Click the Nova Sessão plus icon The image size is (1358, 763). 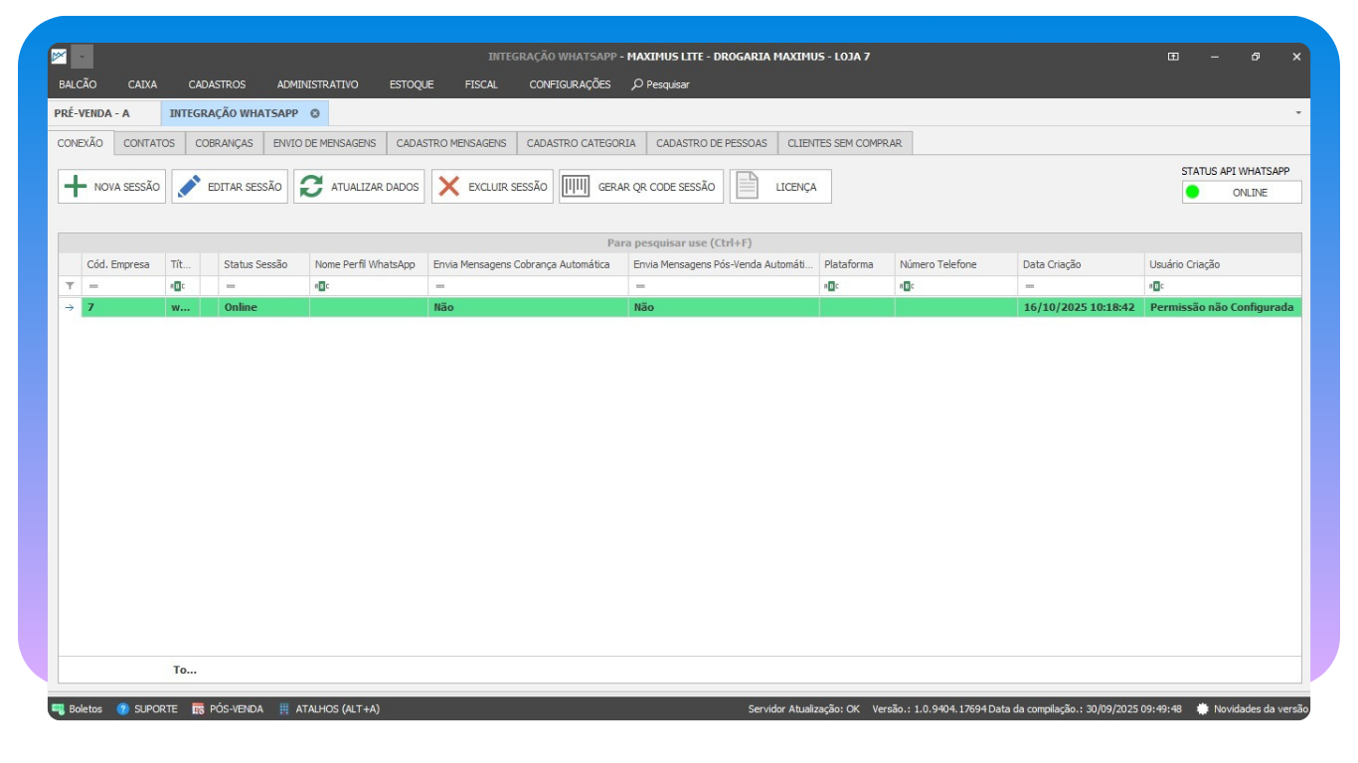coord(75,187)
